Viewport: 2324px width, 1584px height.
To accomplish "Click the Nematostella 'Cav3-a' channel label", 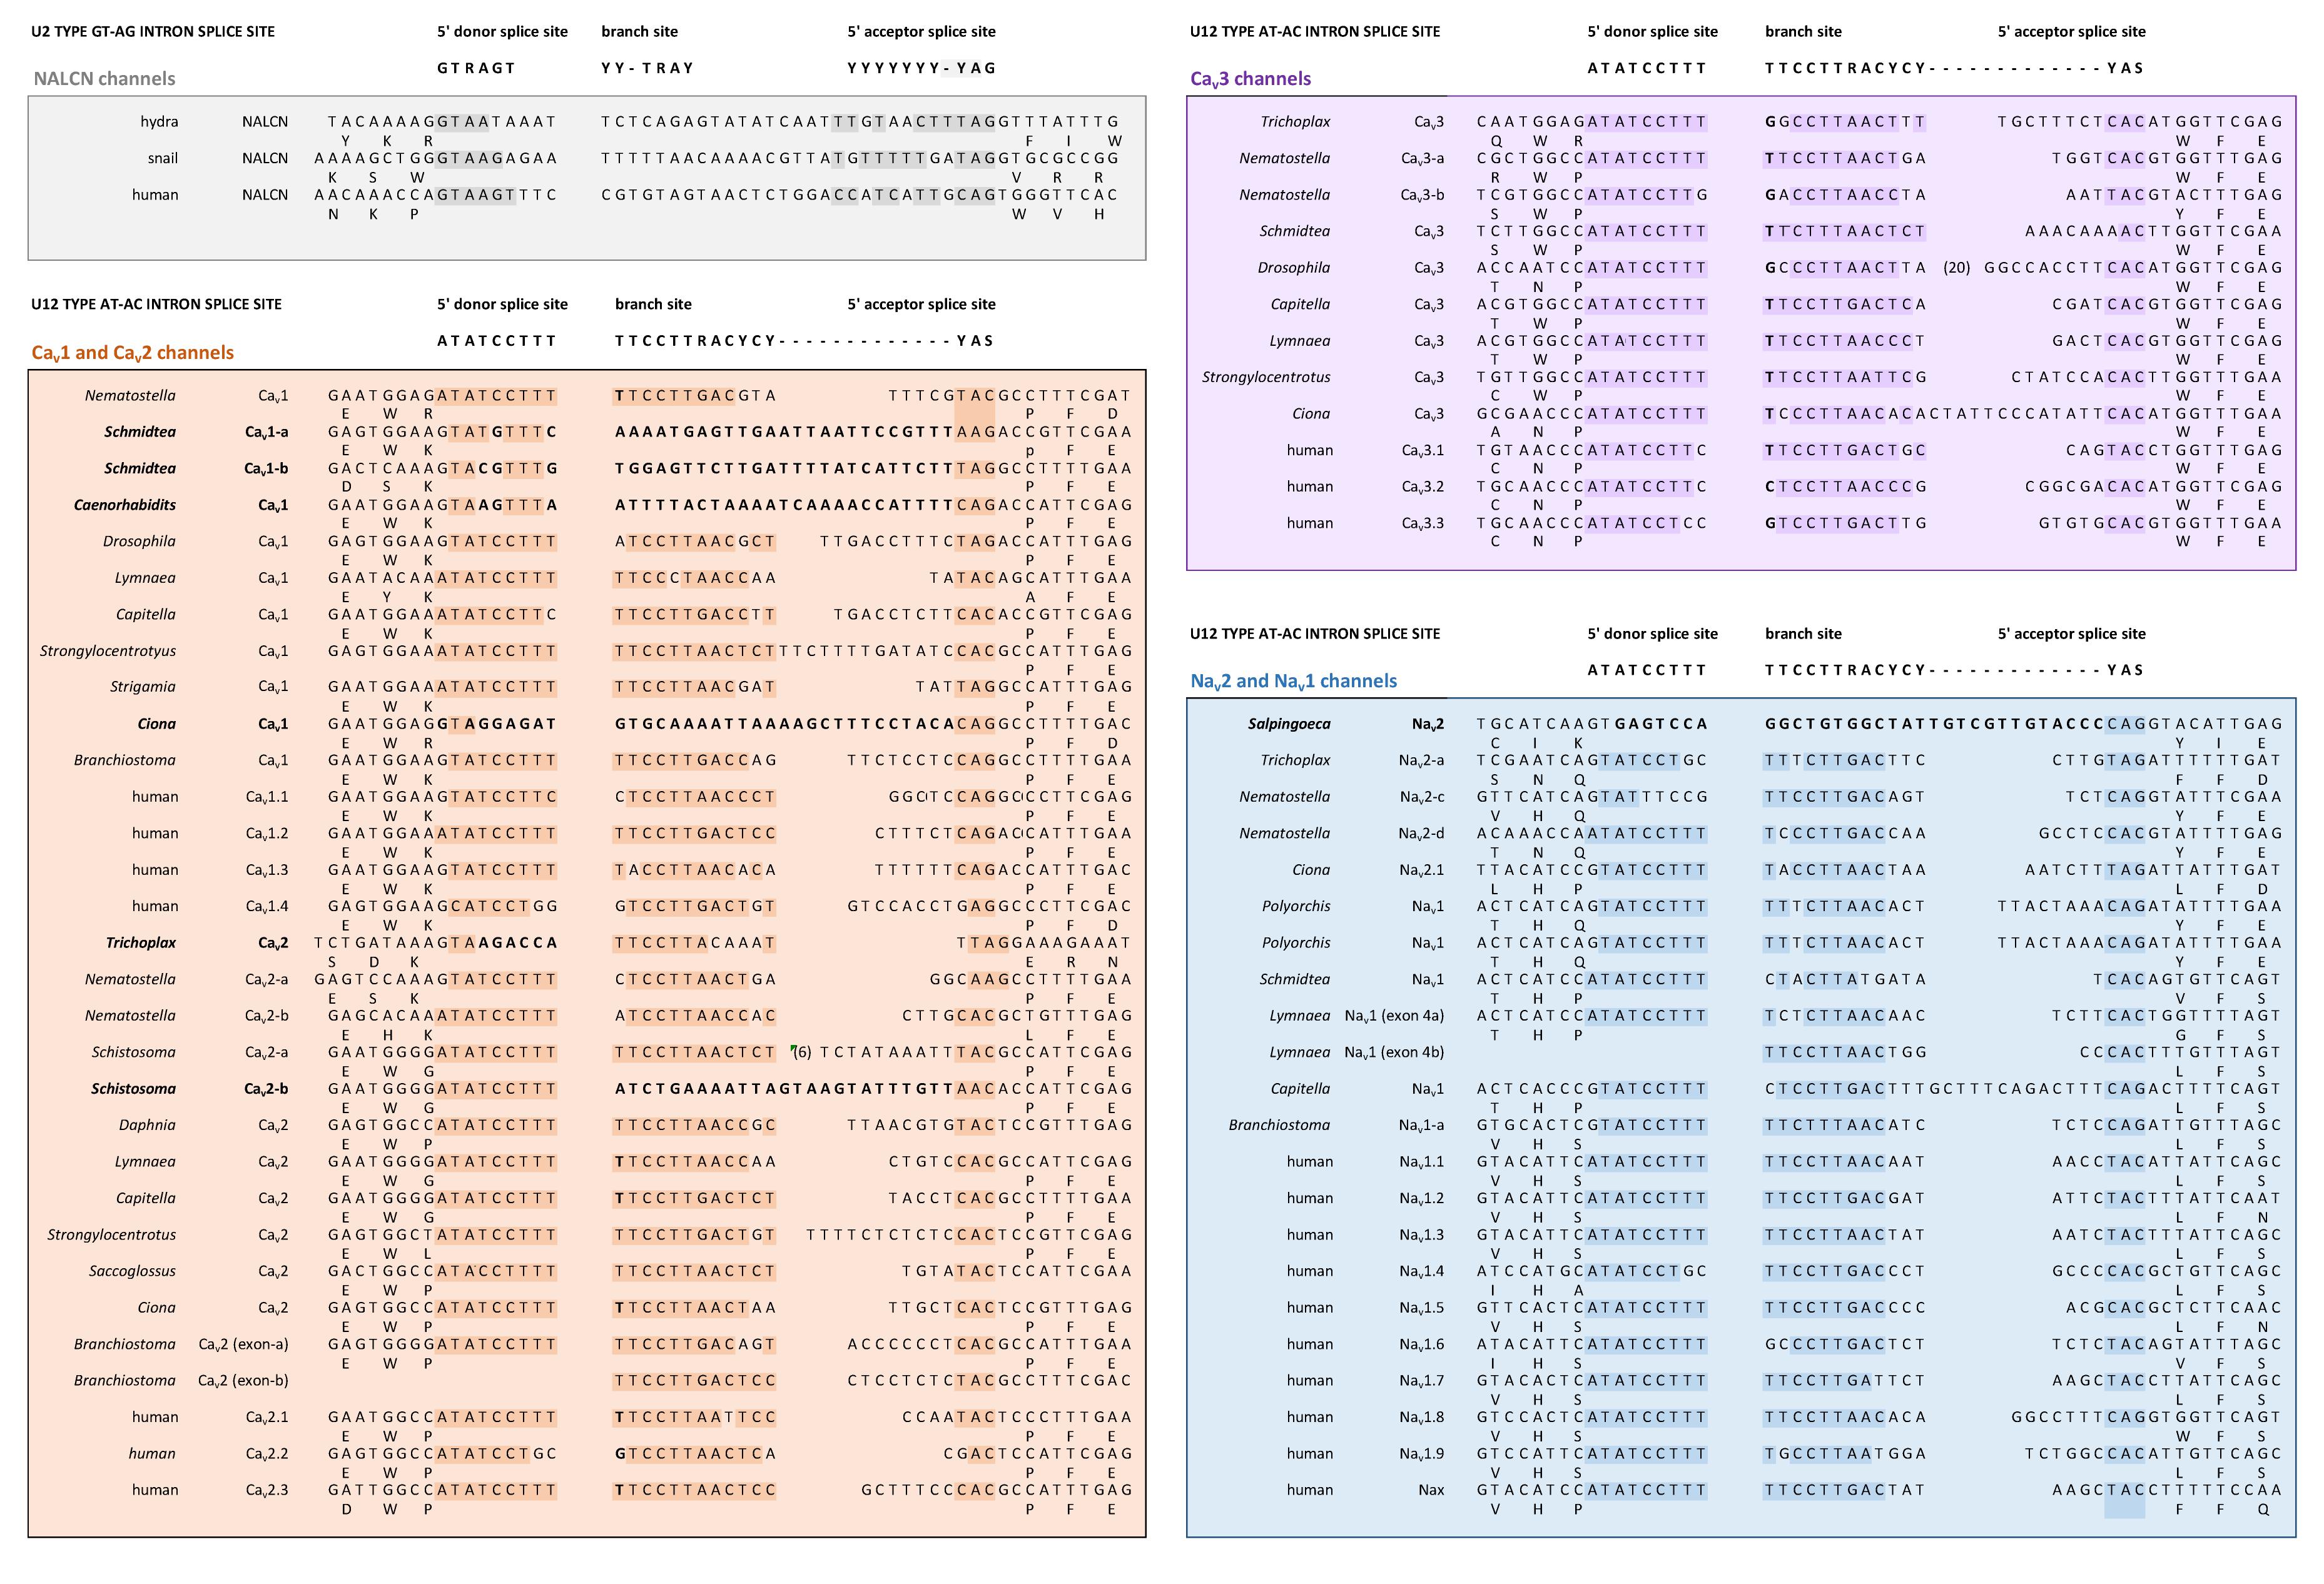I will (x=1422, y=159).
